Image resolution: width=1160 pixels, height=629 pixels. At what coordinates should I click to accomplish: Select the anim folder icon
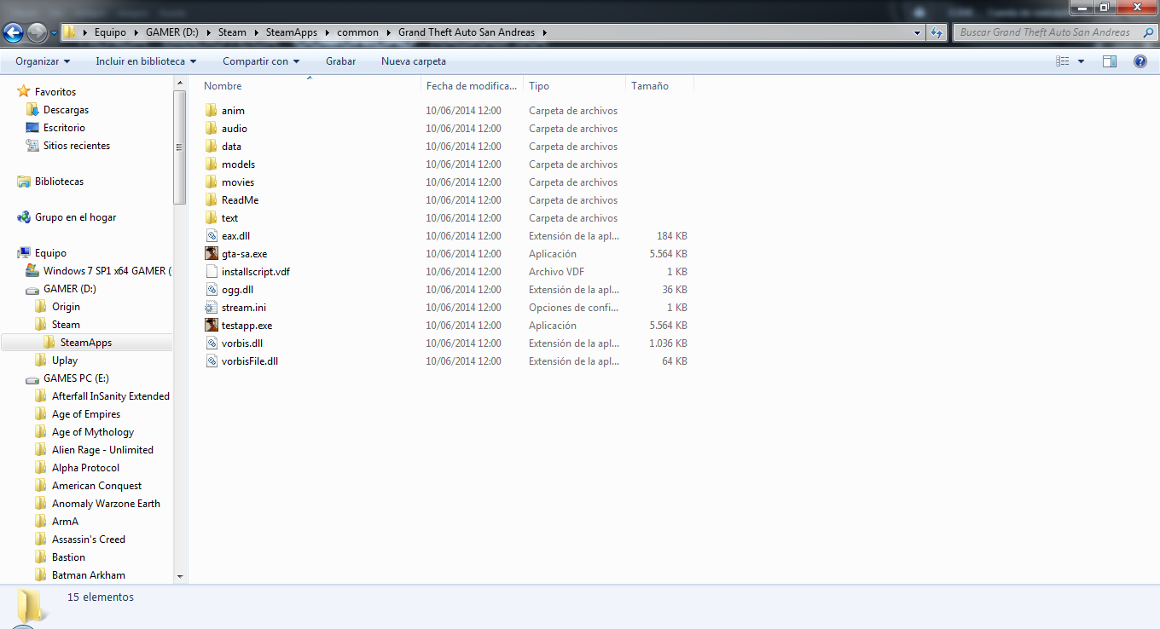(212, 111)
